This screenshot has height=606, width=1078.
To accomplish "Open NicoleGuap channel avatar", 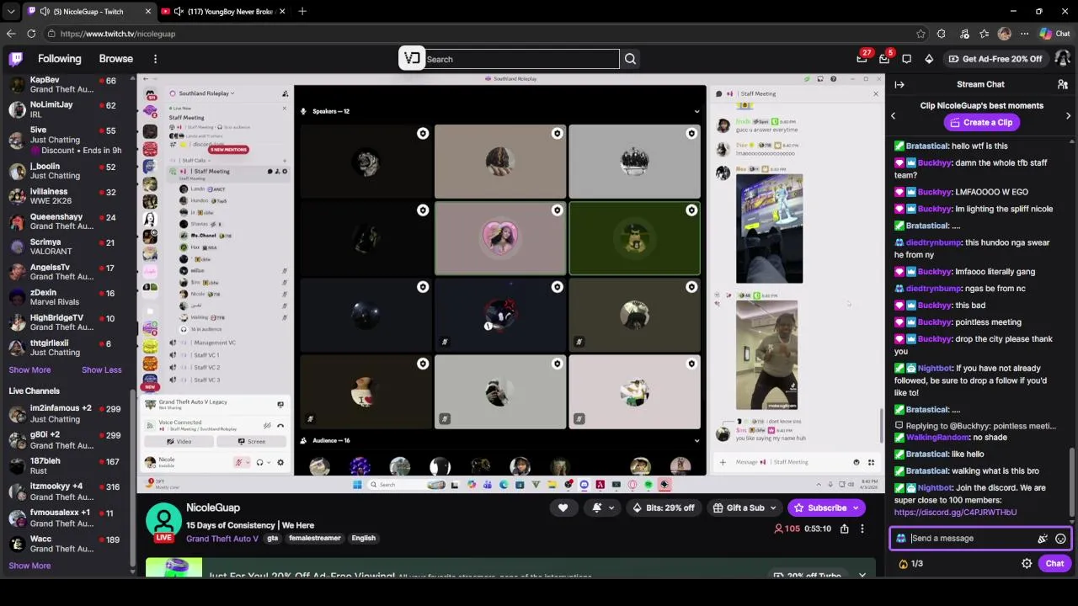I will (x=163, y=522).
